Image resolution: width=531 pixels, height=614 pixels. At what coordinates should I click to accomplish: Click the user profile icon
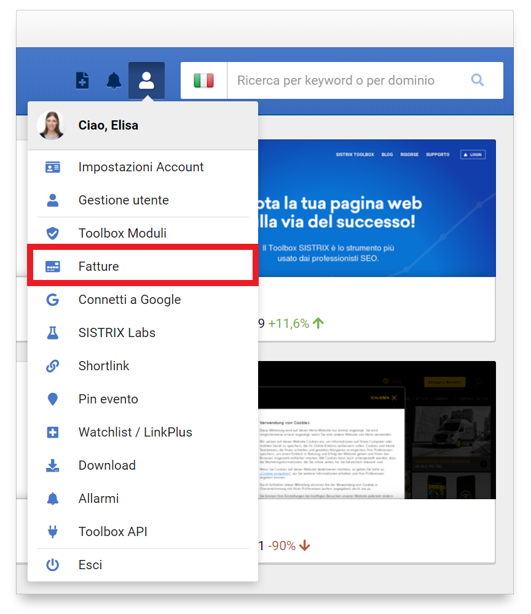tap(146, 80)
